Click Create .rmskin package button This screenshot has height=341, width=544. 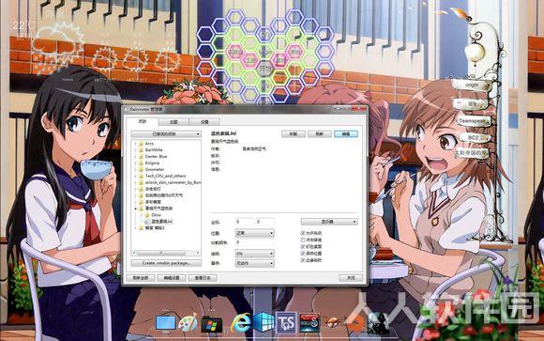[x=166, y=263]
